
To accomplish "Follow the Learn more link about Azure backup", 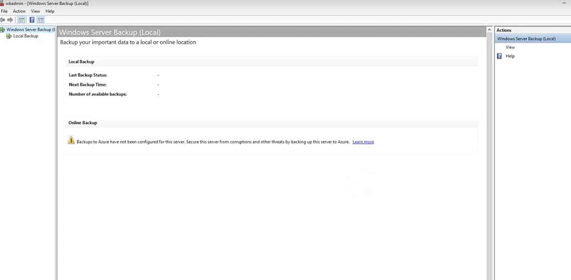I will pos(363,142).
